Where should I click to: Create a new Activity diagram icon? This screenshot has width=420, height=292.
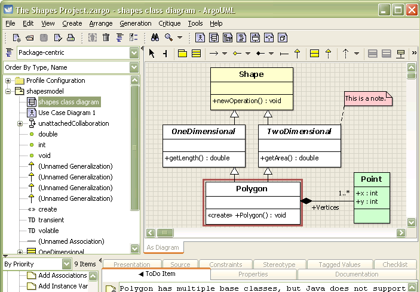(269, 38)
